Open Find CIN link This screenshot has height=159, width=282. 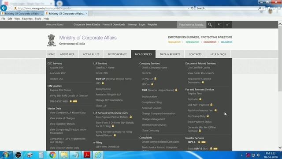coord(146,73)
